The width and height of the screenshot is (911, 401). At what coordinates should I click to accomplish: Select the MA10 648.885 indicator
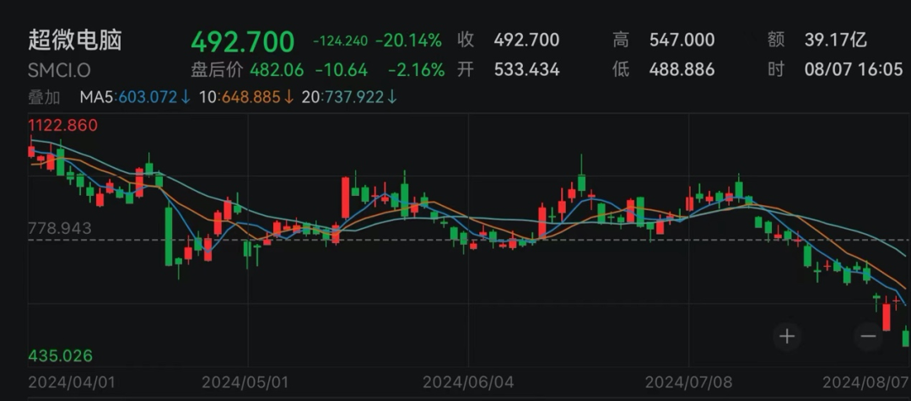247,97
